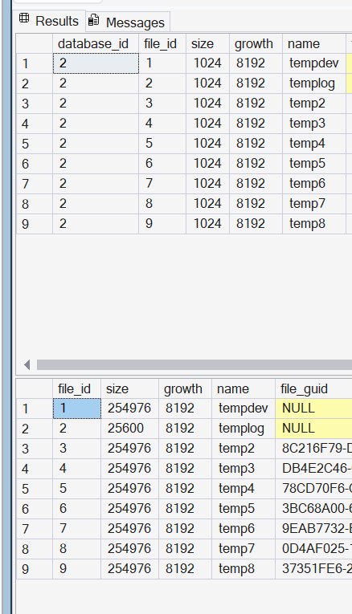The width and height of the screenshot is (352, 614).
Task: Click the NULL file_guid cell for tempdev
Action: click(x=313, y=409)
